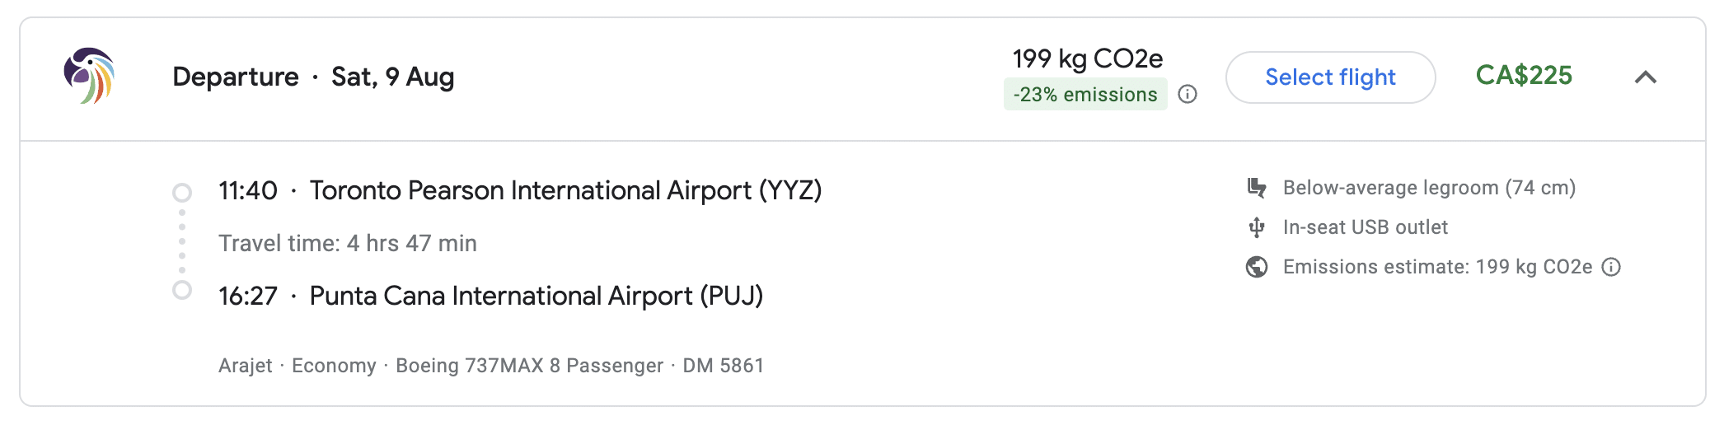Click flight number DM 5861

pos(723,366)
